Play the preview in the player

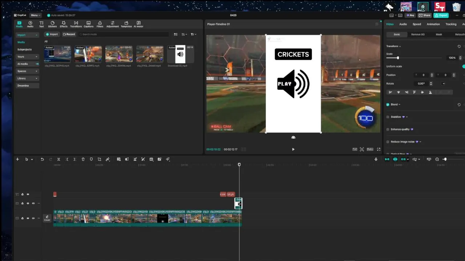[x=293, y=149]
